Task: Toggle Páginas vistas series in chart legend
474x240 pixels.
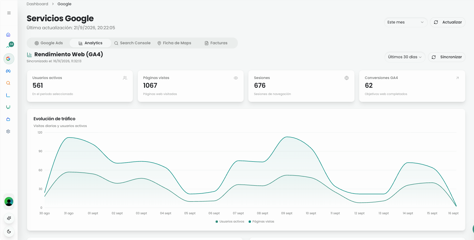Action: tap(261, 221)
